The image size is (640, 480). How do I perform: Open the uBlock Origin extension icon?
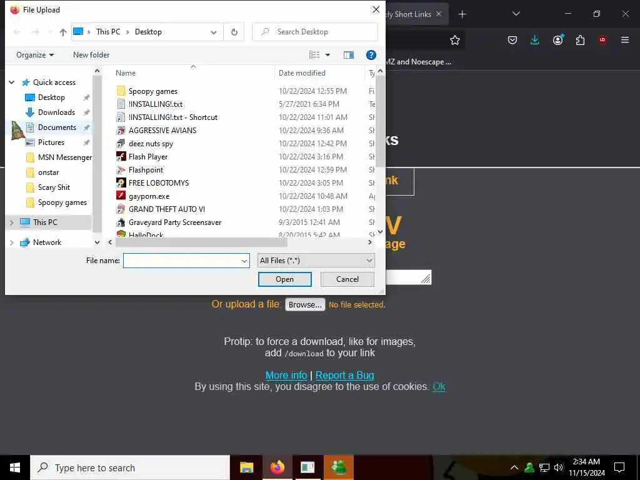pos(602,40)
